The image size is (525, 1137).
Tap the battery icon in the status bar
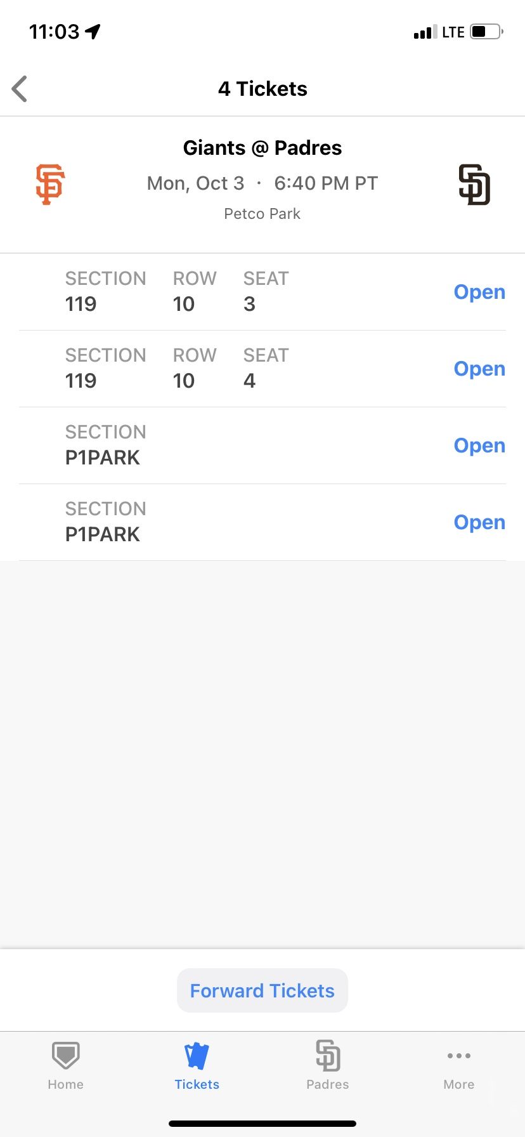tap(487, 31)
